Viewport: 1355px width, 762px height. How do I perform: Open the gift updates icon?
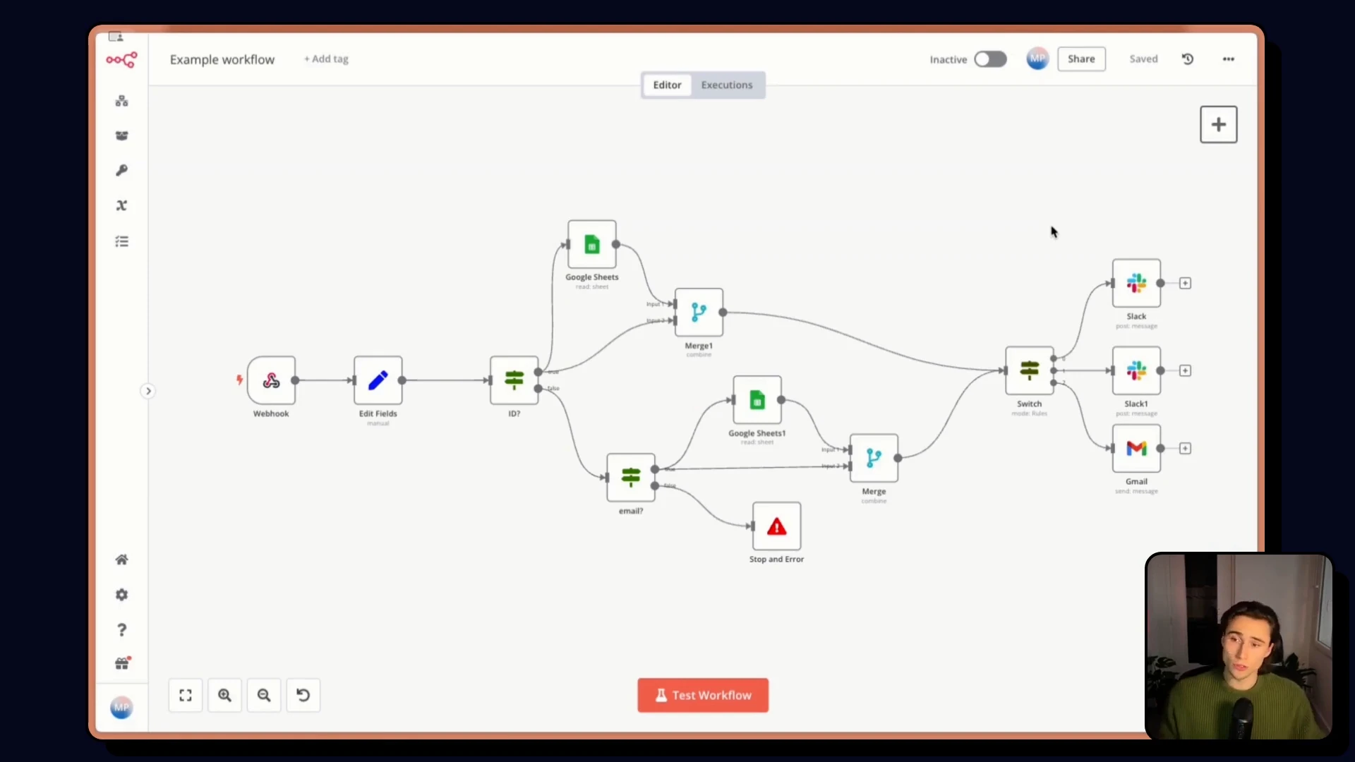coord(121,664)
